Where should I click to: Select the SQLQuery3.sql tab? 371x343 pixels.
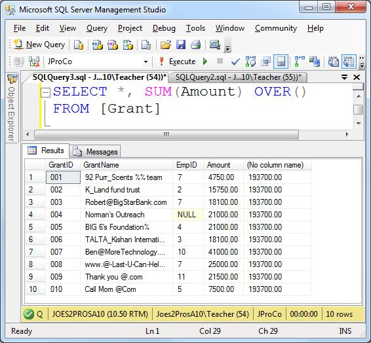click(100, 77)
